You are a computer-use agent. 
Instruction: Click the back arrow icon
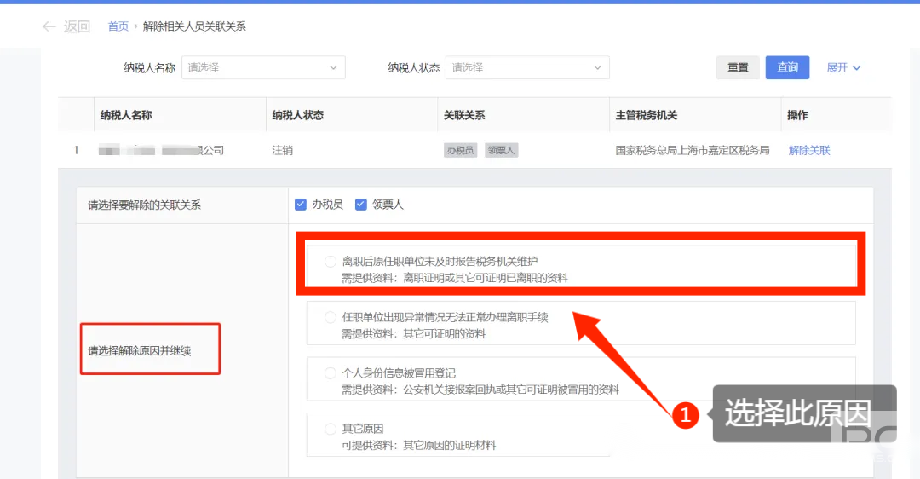coord(49,26)
